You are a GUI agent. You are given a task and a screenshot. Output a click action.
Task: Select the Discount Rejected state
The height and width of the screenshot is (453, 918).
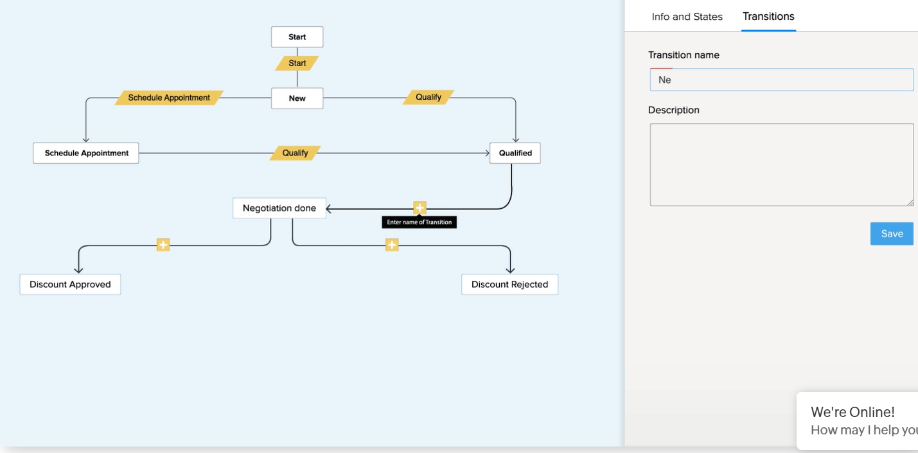(509, 285)
